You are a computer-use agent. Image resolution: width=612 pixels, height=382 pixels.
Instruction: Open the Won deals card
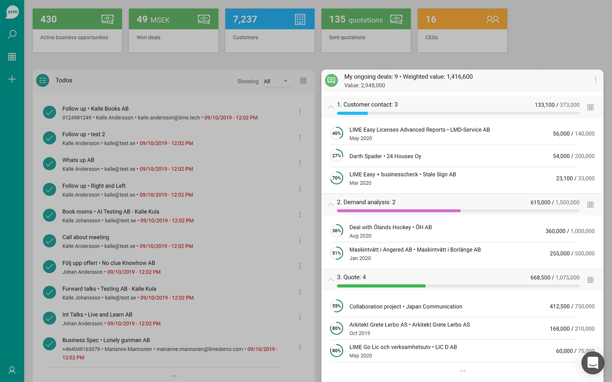coord(174,31)
